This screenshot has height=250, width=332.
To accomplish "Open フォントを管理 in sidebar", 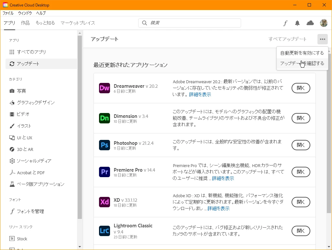I will click(x=41, y=211).
